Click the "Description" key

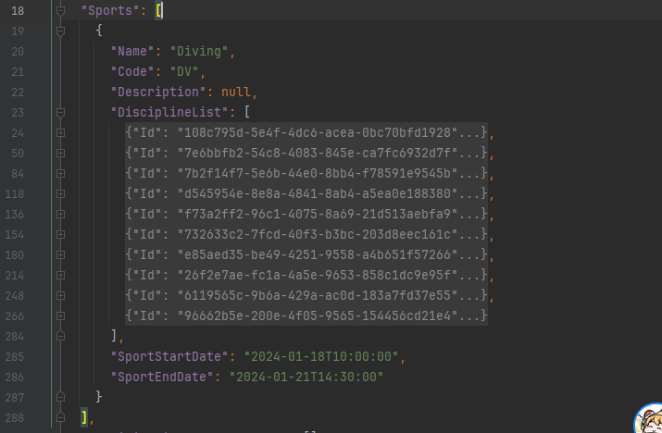(x=158, y=92)
